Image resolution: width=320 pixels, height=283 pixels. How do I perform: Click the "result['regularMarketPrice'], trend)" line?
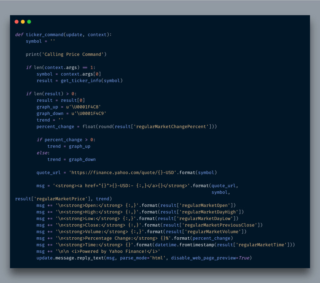63,199
